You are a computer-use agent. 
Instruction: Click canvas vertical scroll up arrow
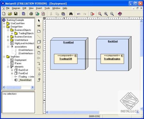pos(141,21)
